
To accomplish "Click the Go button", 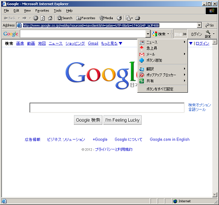I will coord(210,25).
